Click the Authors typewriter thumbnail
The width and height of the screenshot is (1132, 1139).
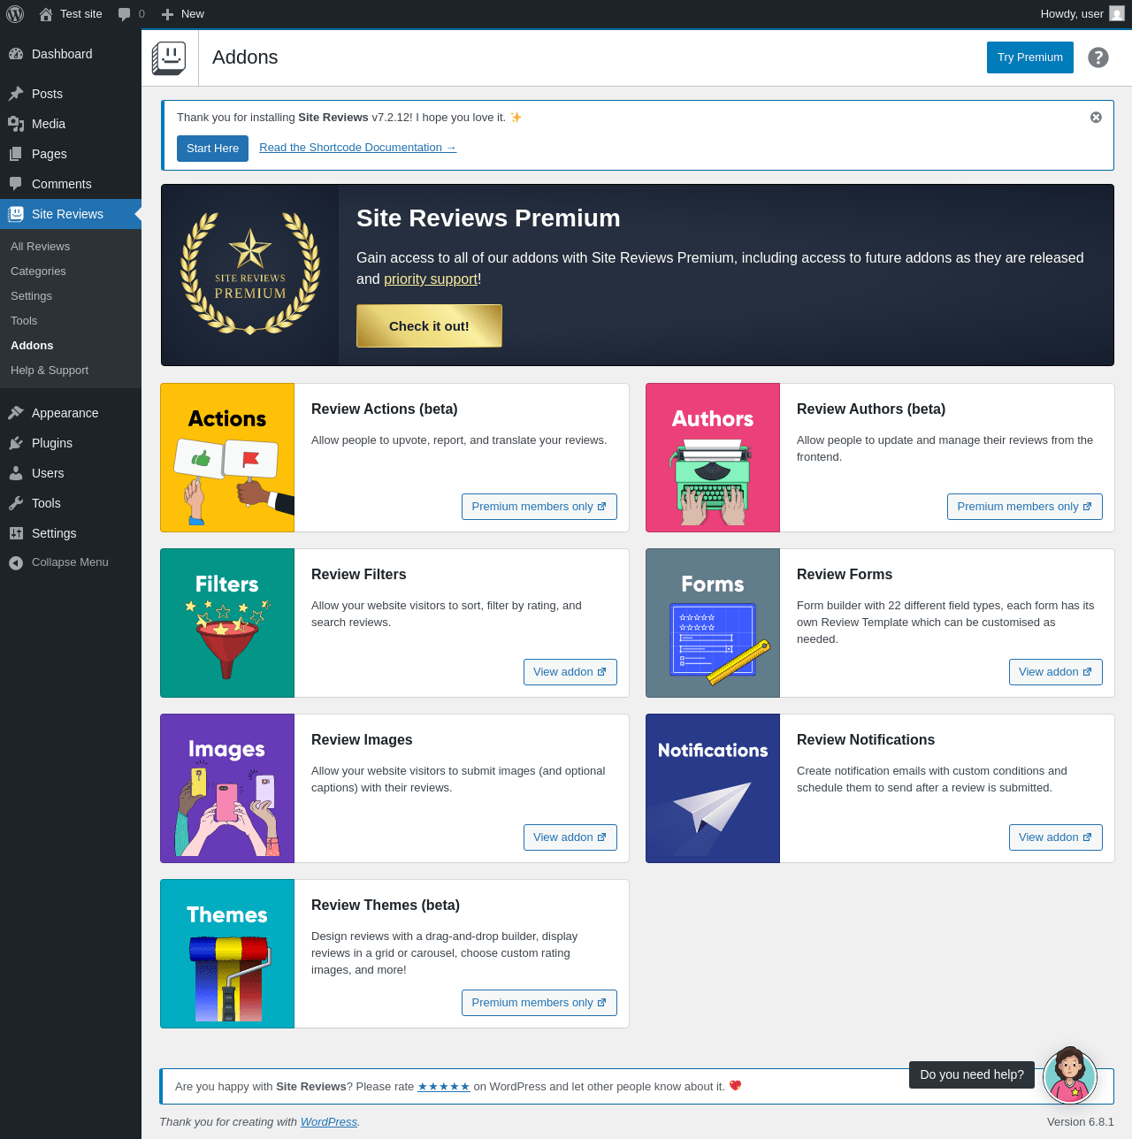(713, 458)
